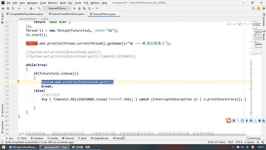Open Windows Start menu
This screenshot has height=150, width=266.
tap(3, 147)
